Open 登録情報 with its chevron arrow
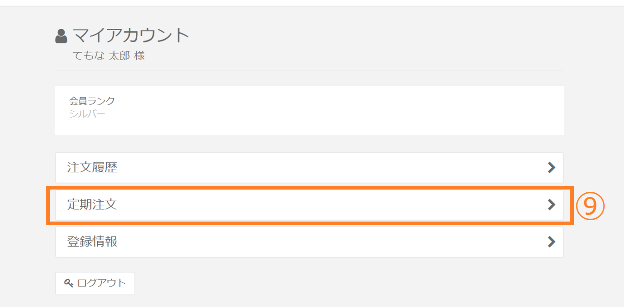Viewport: 624px width, 307px height. [x=551, y=242]
